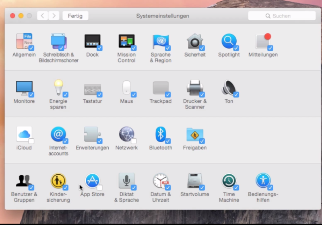322x225 pixels.
Task: Click the Bedienungshilfen label text
Action: 263,197
